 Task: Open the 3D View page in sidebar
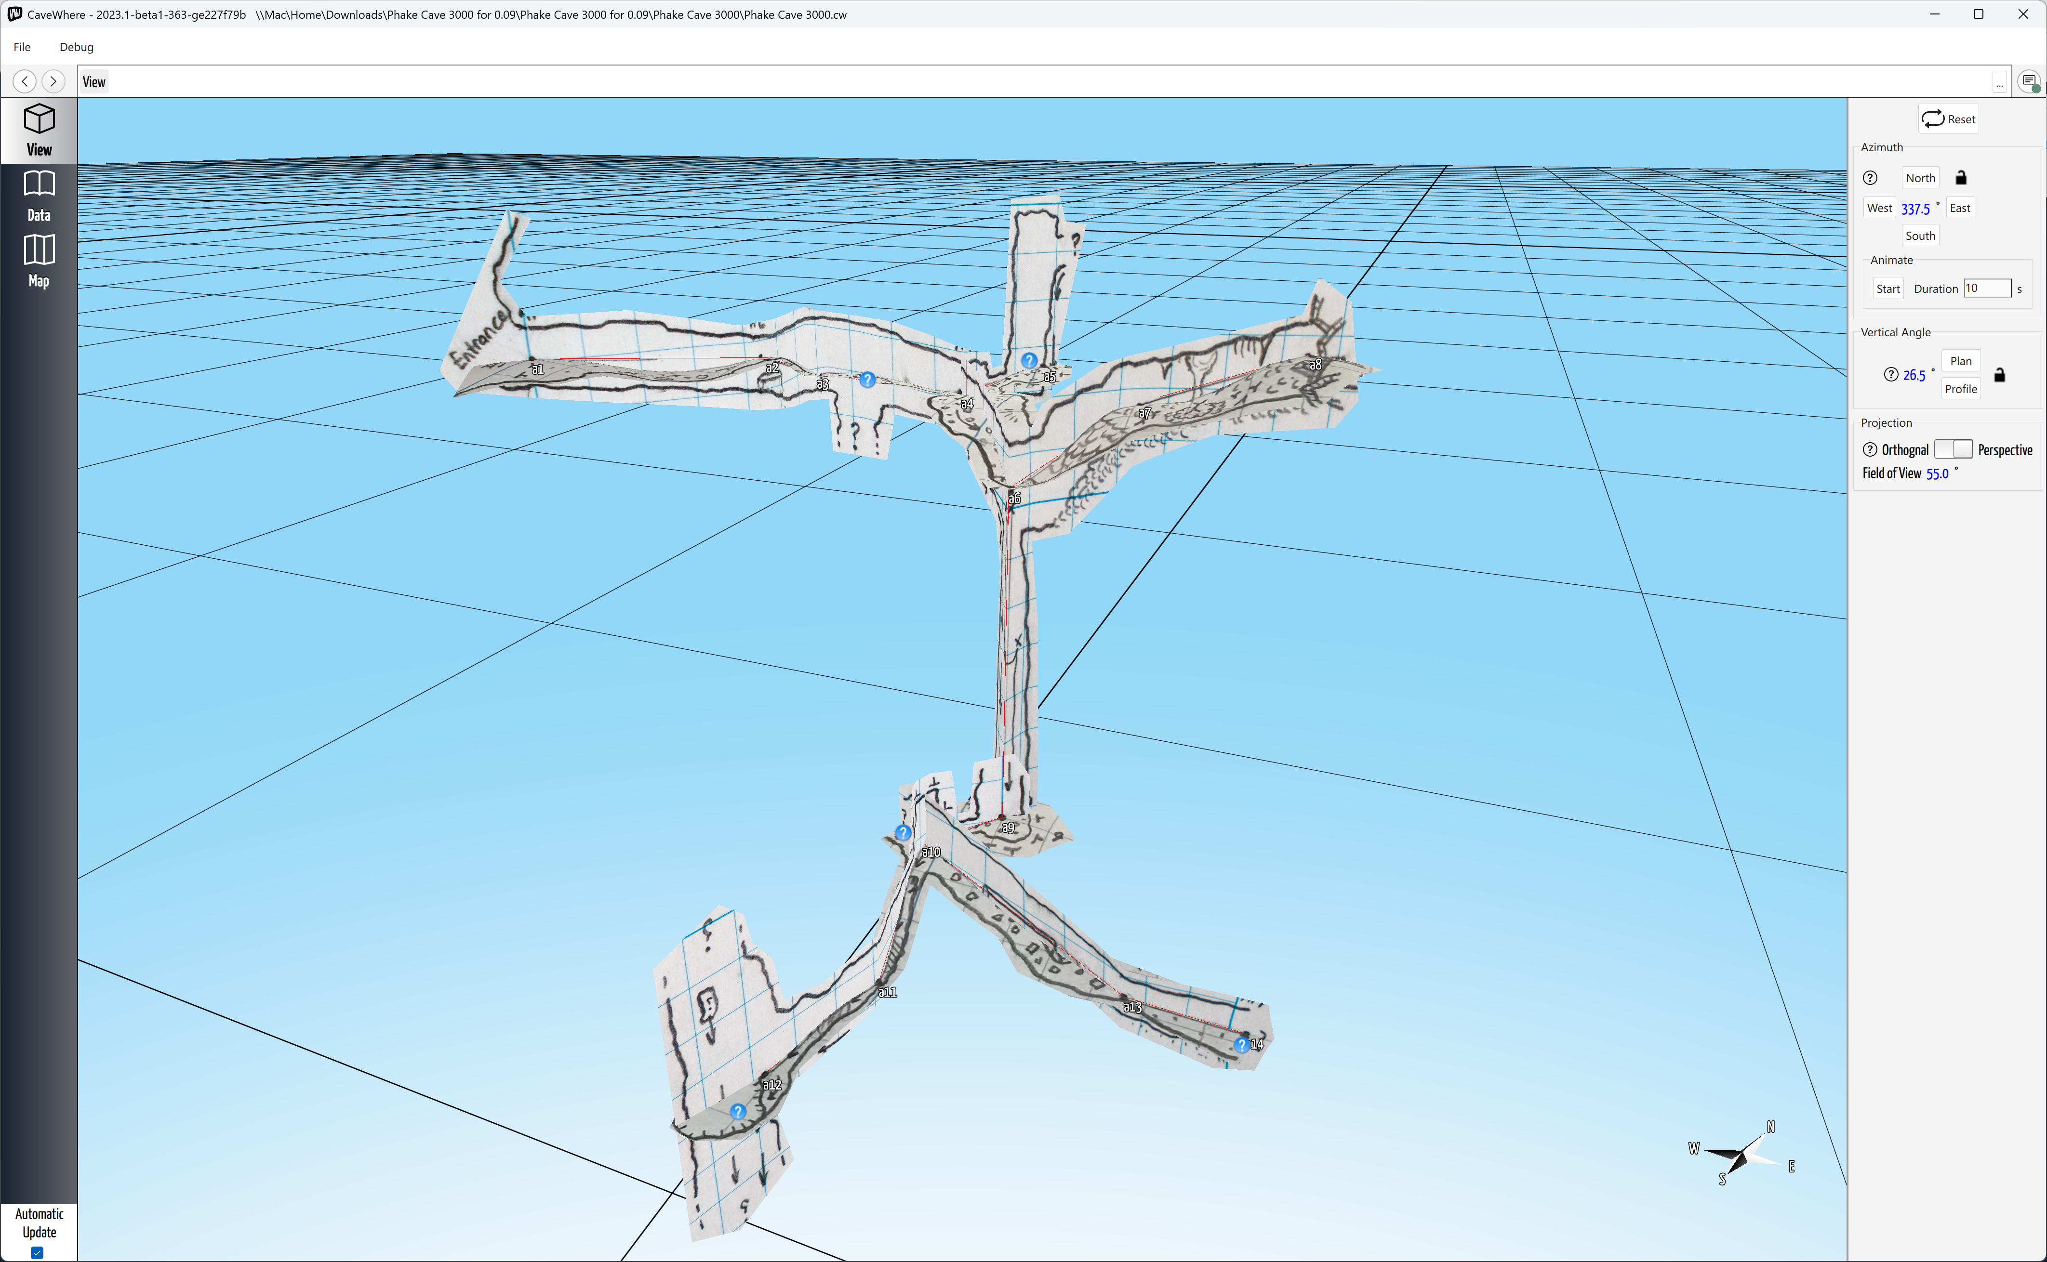39,131
